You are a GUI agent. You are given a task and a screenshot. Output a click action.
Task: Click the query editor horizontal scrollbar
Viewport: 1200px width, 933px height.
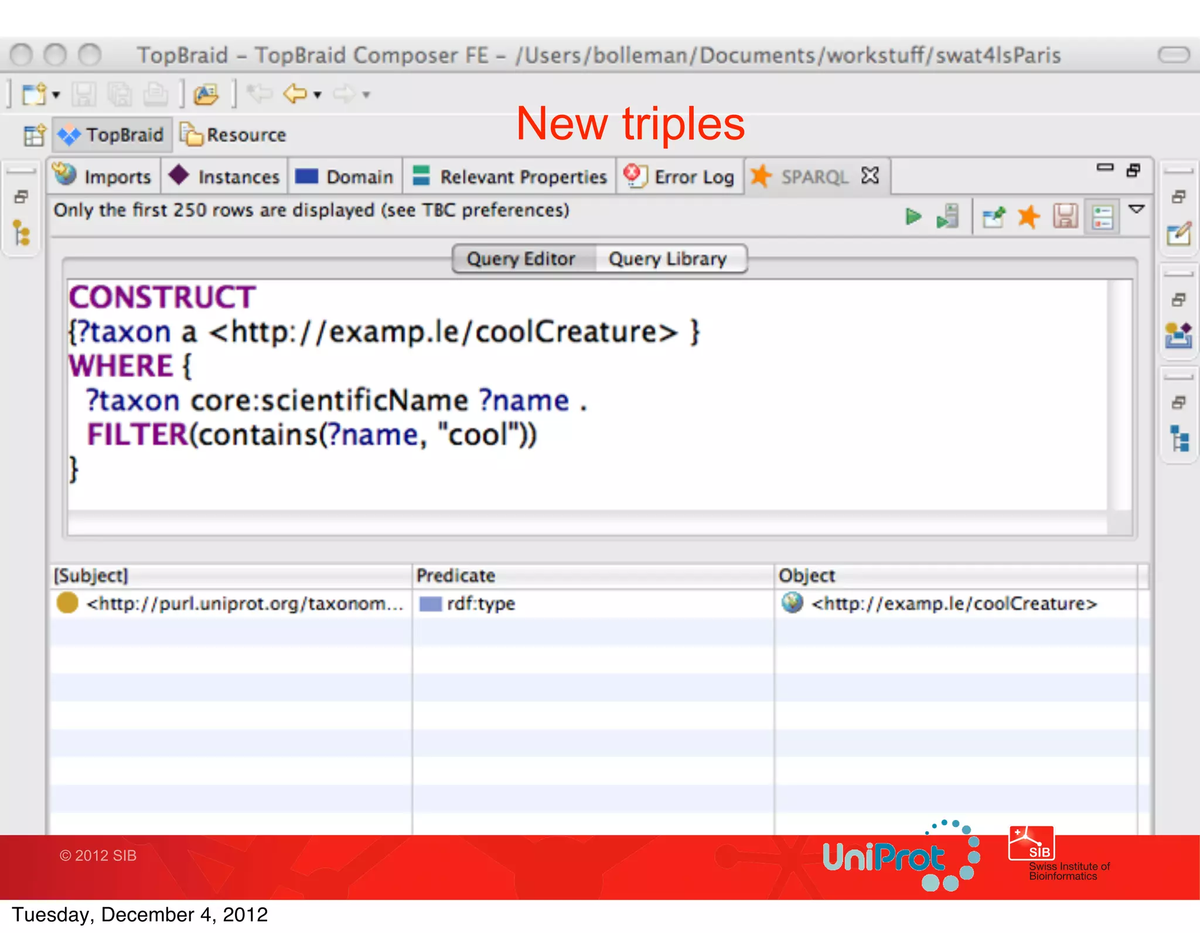coord(586,522)
